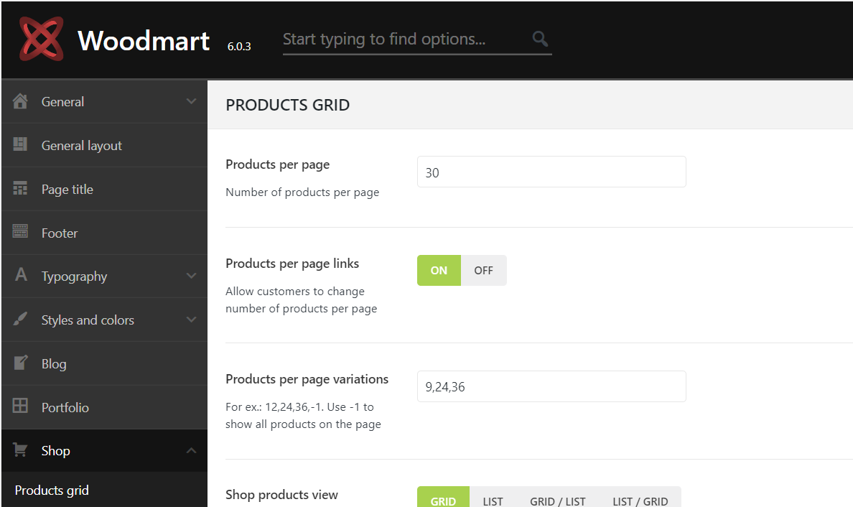Collapse the Shop section chevron
853x507 pixels.
191,450
